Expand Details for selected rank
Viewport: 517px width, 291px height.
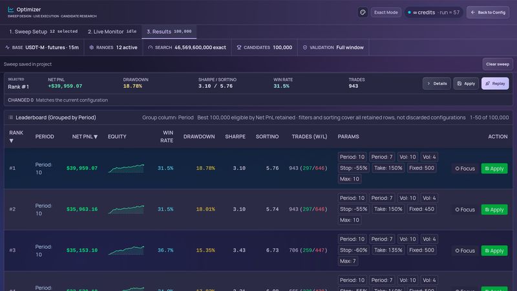coord(437,83)
